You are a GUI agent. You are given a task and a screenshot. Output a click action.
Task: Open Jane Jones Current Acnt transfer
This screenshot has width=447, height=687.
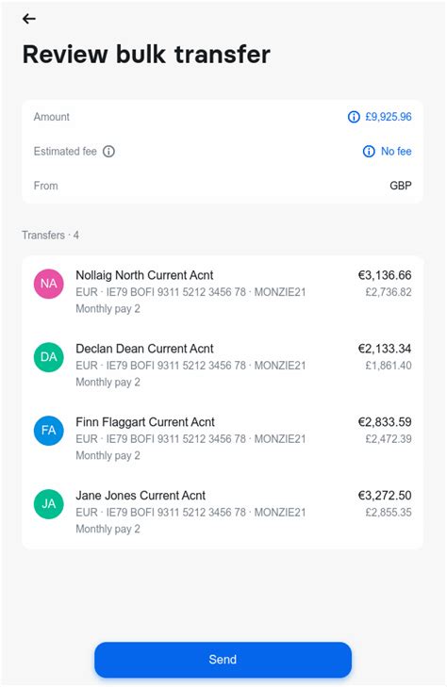[x=223, y=512]
